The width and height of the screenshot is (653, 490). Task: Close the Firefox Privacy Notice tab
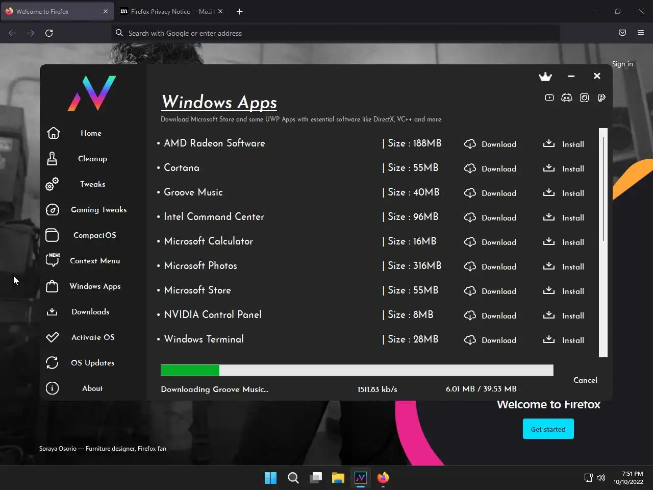pyautogui.click(x=220, y=11)
